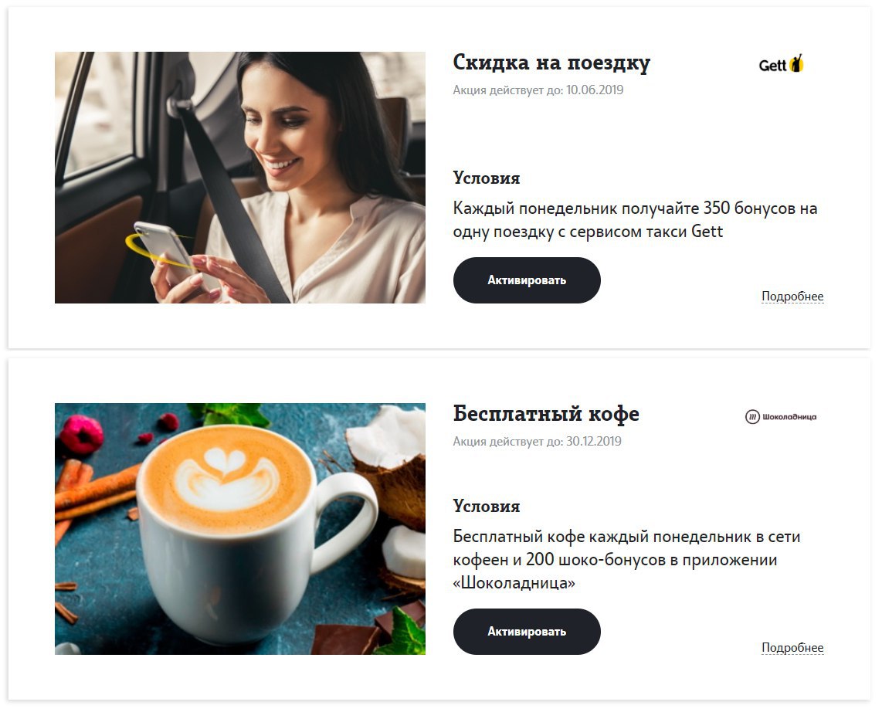
Task: Click the Условия heading in Gett card
Action: pos(486,178)
